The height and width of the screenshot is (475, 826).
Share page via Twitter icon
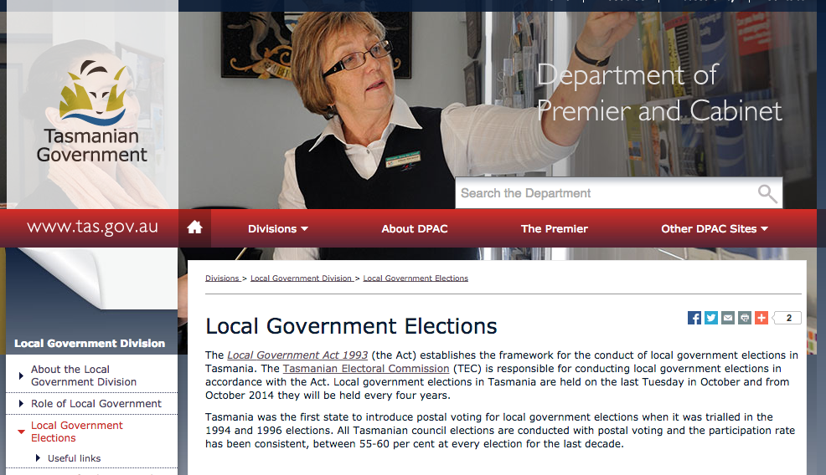(711, 318)
